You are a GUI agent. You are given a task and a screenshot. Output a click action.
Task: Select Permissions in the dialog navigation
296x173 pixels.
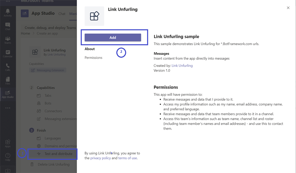tap(93, 57)
